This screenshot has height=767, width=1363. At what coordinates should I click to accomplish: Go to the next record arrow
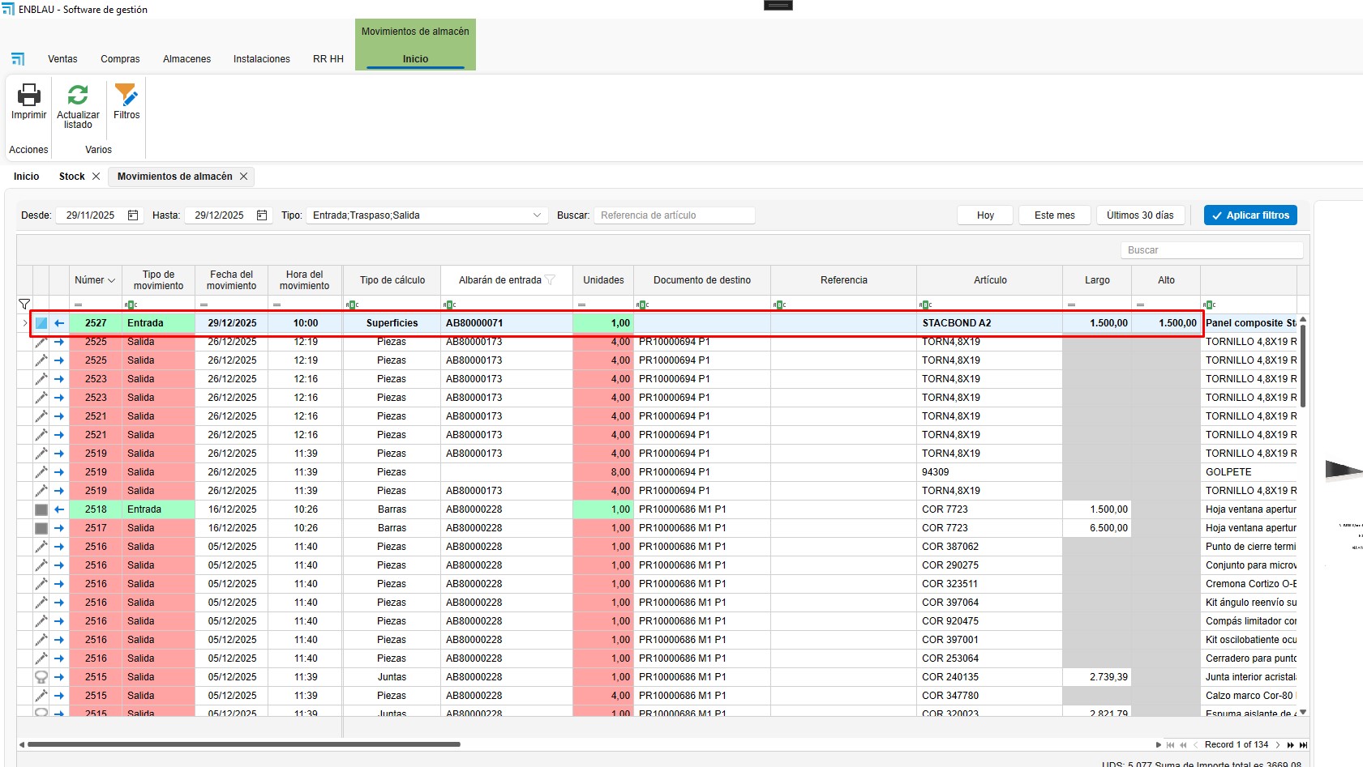[1278, 745]
